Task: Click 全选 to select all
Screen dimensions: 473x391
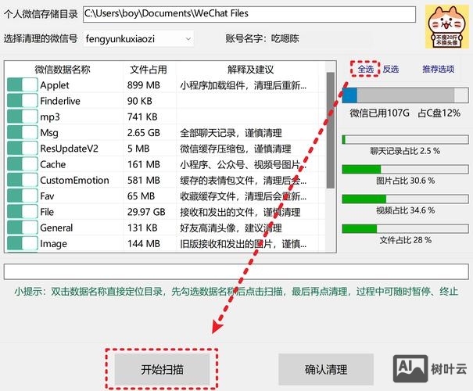Action: 365,69
